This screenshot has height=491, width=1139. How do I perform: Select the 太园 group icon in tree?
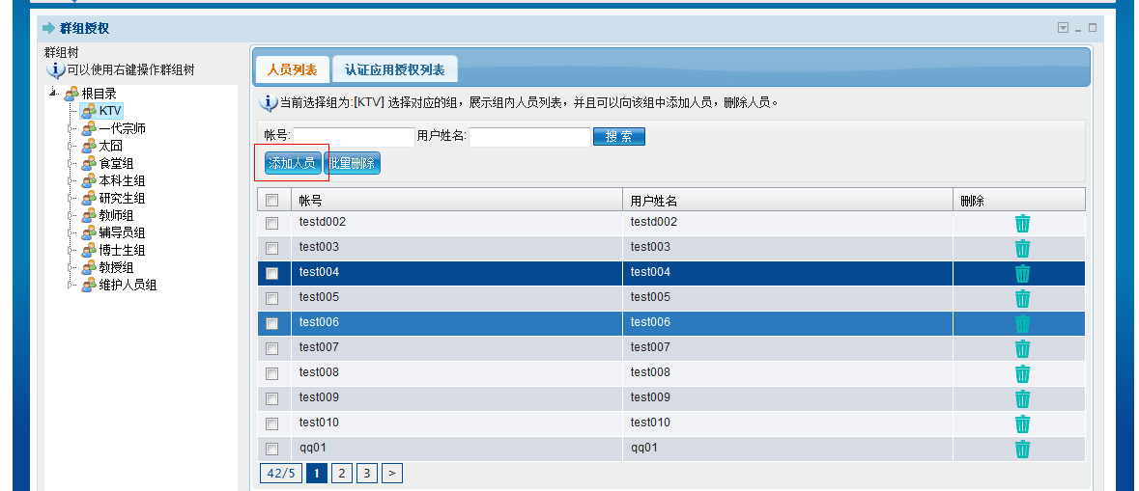coord(89,146)
